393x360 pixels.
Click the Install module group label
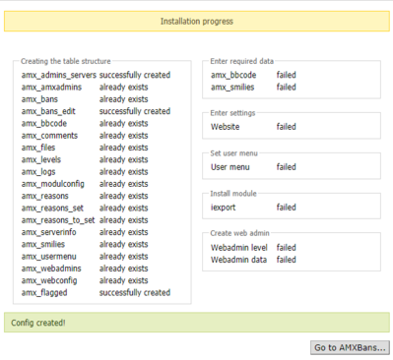pos(233,194)
